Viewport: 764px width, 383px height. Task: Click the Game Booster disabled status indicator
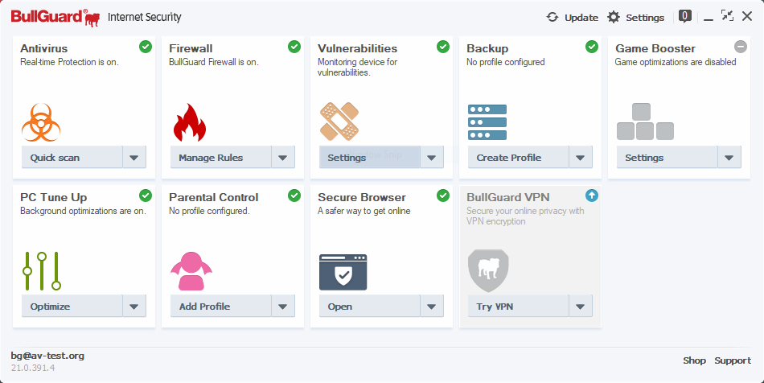click(741, 47)
